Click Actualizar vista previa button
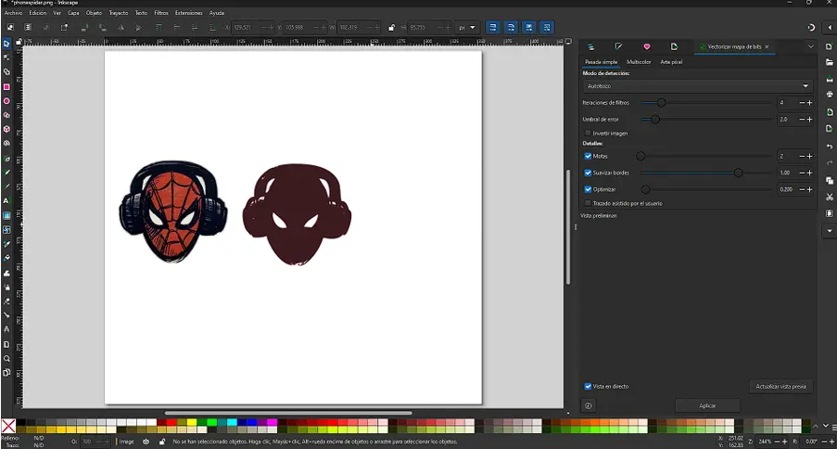Screen dimensions: 837x449 click(x=780, y=387)
